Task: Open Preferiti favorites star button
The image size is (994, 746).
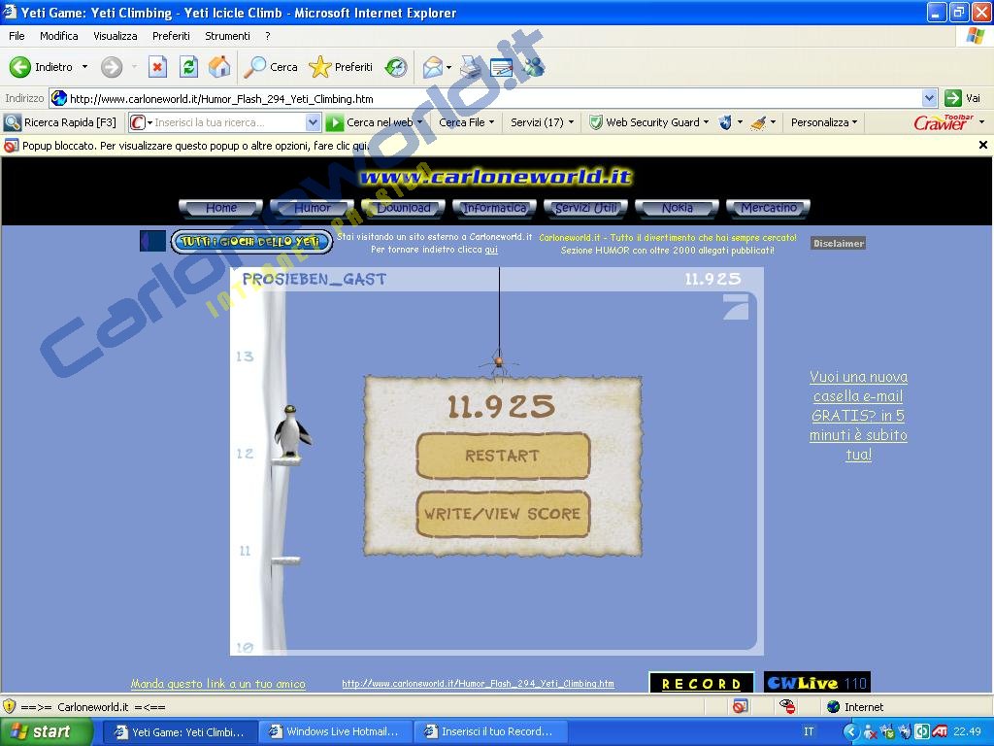Action: point(341,67)
